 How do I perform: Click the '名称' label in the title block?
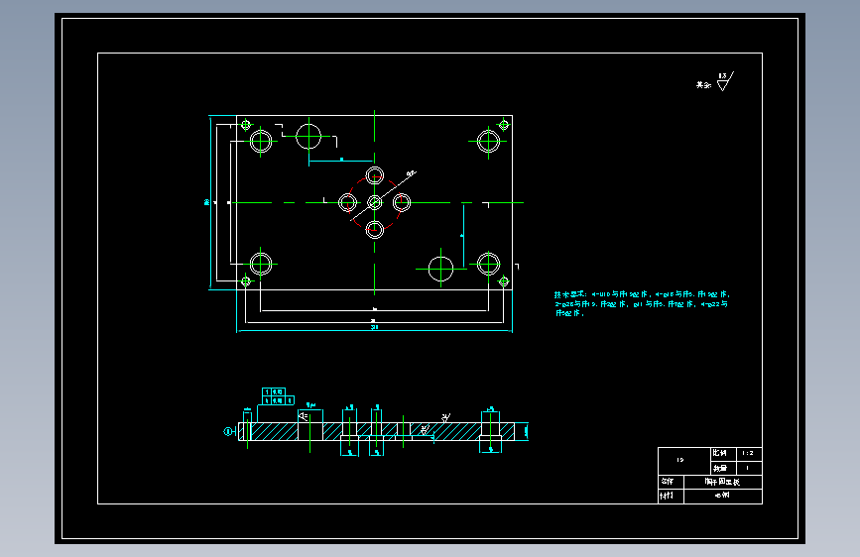click(x=667, y=482)
